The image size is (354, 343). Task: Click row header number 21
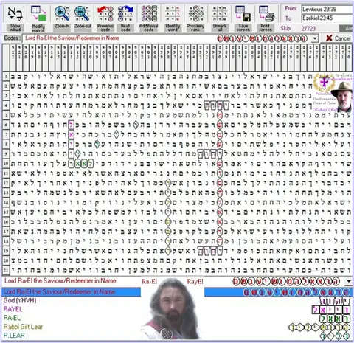point(6,270)
